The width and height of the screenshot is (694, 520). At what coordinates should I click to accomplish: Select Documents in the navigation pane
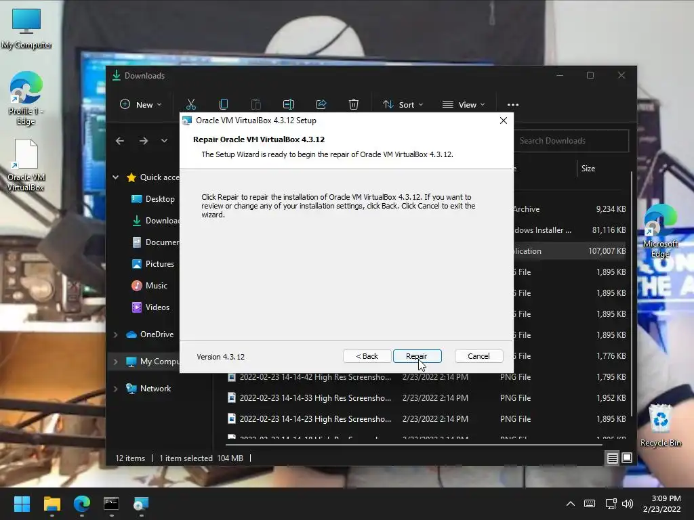[x=155, y=242]
